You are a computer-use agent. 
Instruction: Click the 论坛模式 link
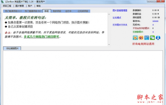117,18
